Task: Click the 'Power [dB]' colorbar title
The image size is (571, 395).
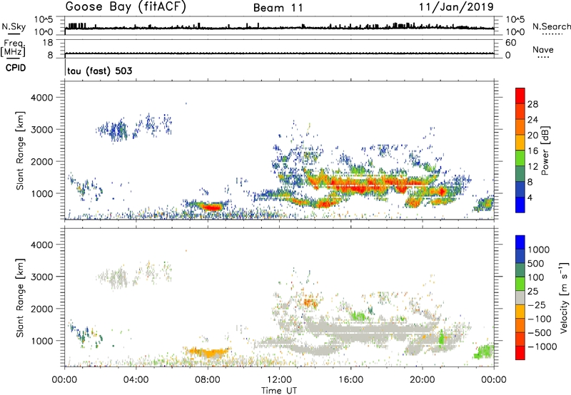Action: pyautogui.click(x=545, y=150)
